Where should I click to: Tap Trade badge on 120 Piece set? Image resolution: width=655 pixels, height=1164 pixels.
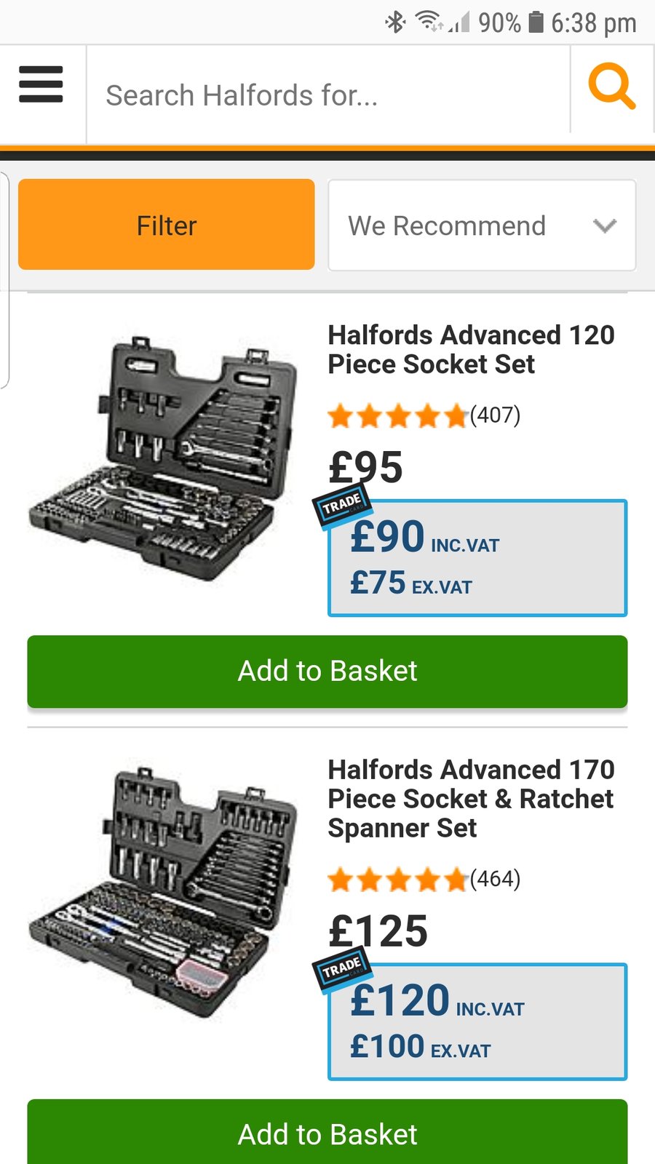tap(342, 503)
